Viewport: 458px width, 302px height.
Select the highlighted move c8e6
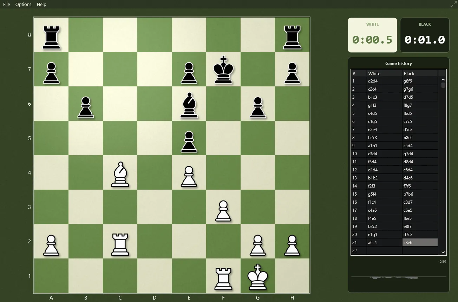[420, 242]
